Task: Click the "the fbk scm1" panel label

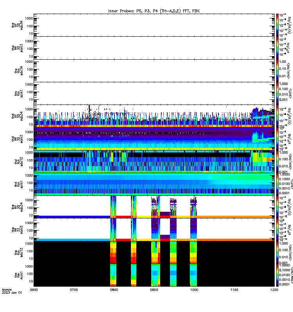Action: click(19, 275)
